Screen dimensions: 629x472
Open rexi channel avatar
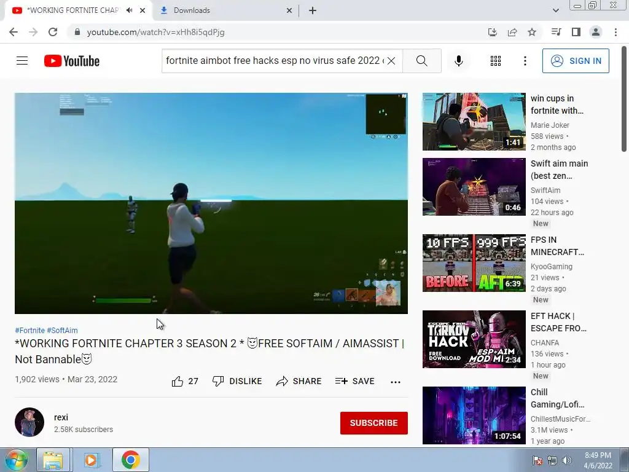(29, 422)
